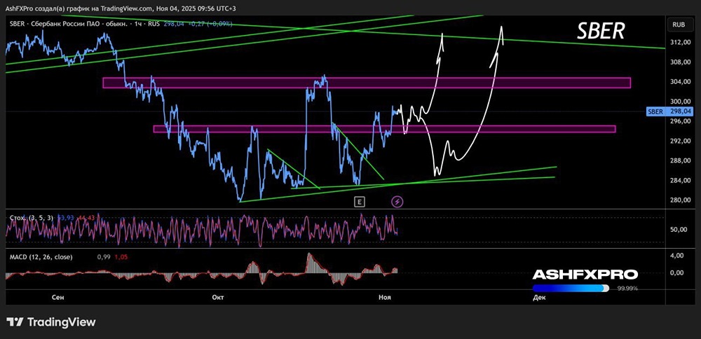Click the TradingView logo

pyautogui.click(x=51, y=322)
